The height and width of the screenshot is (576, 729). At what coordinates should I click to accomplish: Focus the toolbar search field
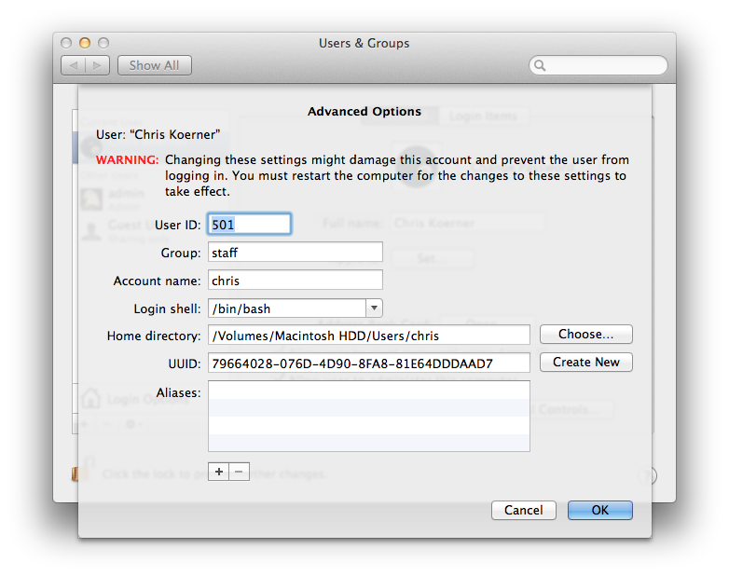598,65
